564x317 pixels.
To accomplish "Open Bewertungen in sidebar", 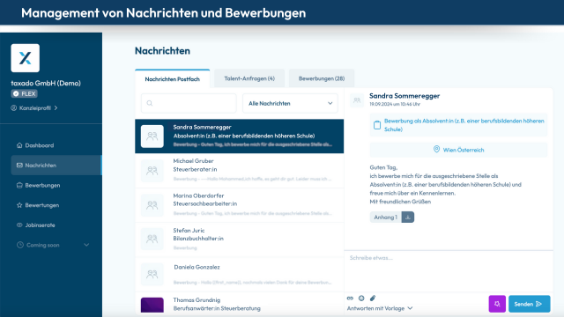I will click(56, 205).
